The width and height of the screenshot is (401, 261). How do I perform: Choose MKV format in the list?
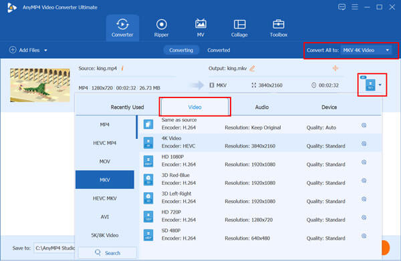point(105,180)
